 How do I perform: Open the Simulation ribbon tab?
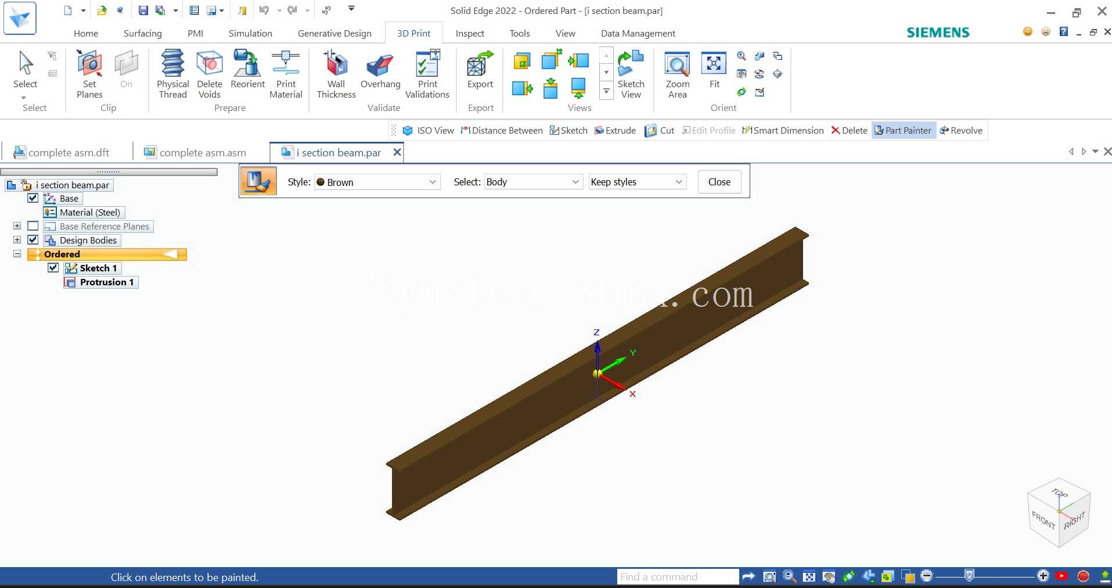250,34
